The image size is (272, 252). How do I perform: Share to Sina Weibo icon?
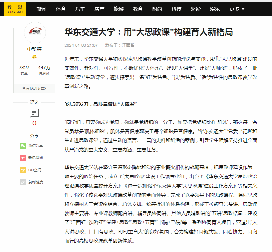[23, 158]
